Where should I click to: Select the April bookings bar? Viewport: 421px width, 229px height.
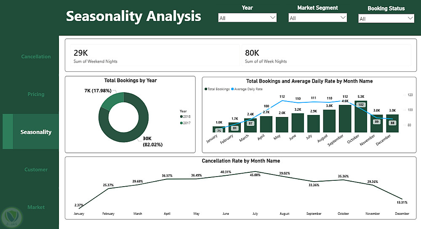pos(266,125)
